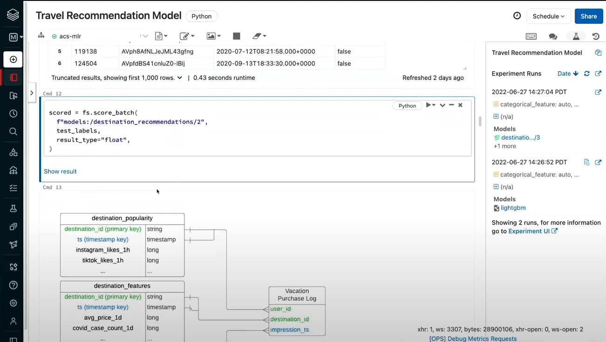Open the Edit menu pencil icon
The height and width of the screenshot is (342, 606).
pyautogui.click(x=187, y=36)
